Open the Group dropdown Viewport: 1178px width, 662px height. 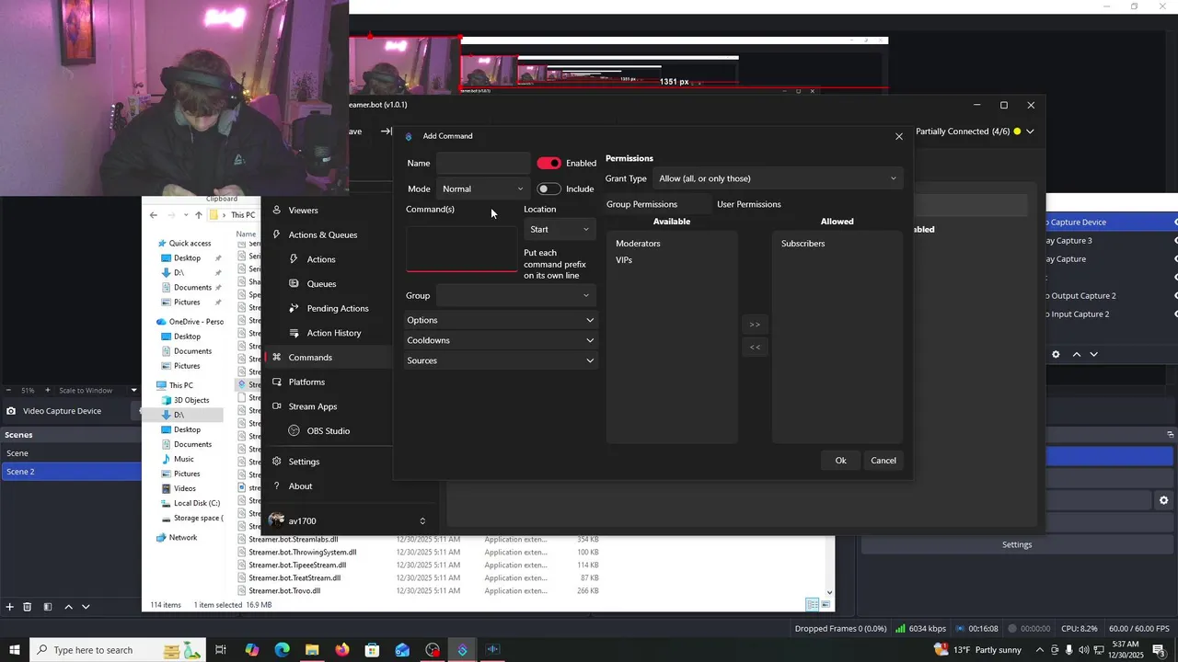(x=516, y=295)
